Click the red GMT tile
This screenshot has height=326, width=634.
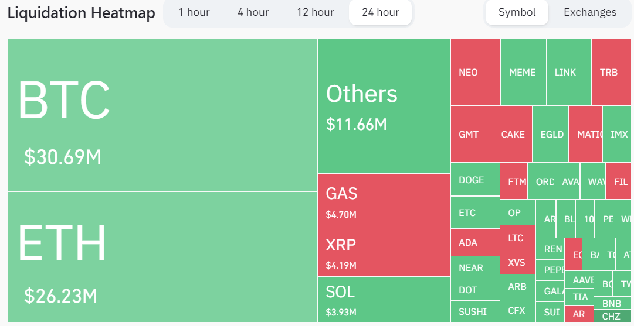[x=471, y=134]
